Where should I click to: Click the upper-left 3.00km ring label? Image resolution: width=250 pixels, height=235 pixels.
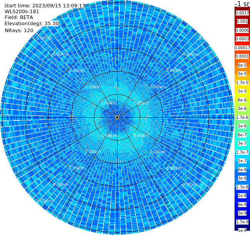(77, 70)
